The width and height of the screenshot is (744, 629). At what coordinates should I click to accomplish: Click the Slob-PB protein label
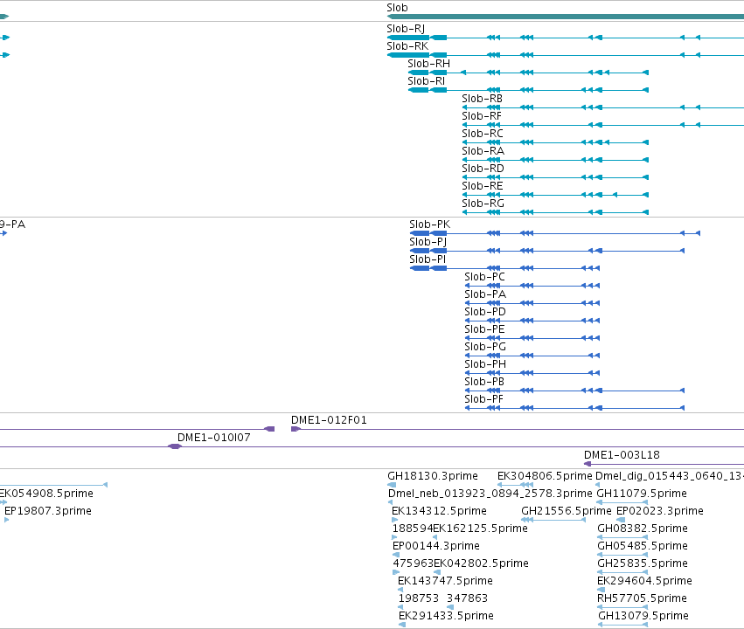484,382
